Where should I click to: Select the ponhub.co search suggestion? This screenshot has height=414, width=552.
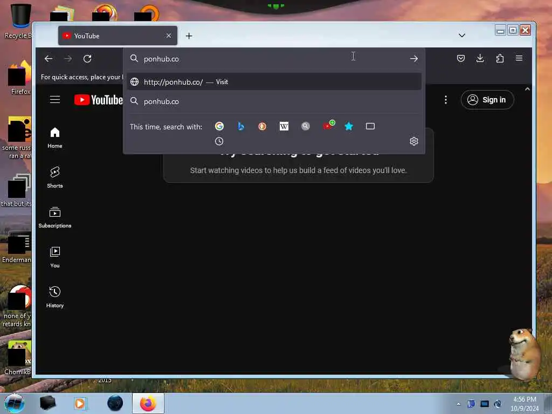coord(274,101)
